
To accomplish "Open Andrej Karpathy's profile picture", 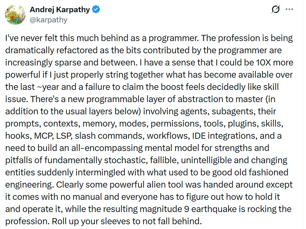I will [15, 15].
